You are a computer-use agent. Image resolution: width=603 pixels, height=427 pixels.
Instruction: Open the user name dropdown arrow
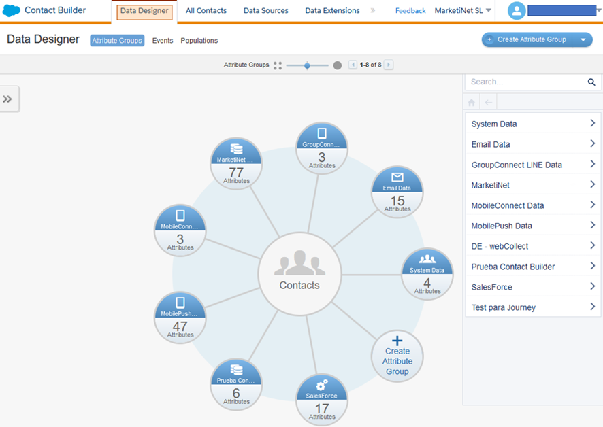tap(599, 10)
